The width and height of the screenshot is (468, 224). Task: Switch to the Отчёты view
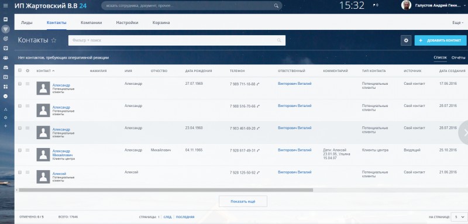coord(458,57)
